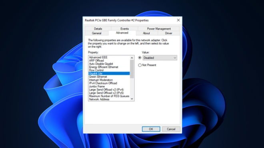264x148 pixels.
Task: Switch to the Details tab
Action: pyautogui.click(x=98, y=29)
